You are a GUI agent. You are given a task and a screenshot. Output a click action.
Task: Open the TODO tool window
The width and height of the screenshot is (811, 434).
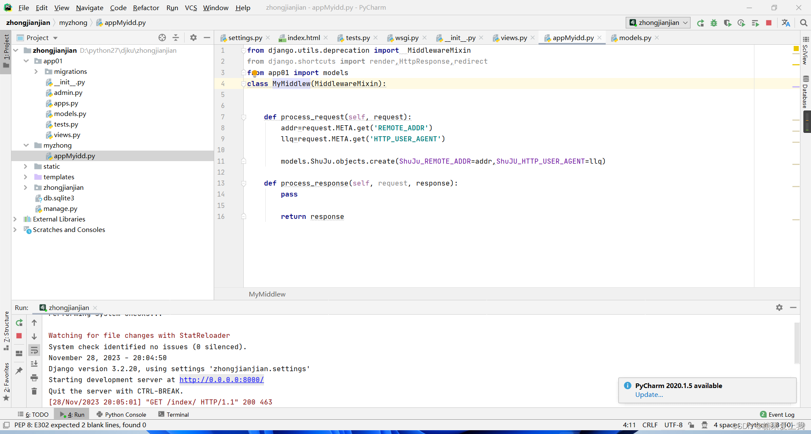33,415
